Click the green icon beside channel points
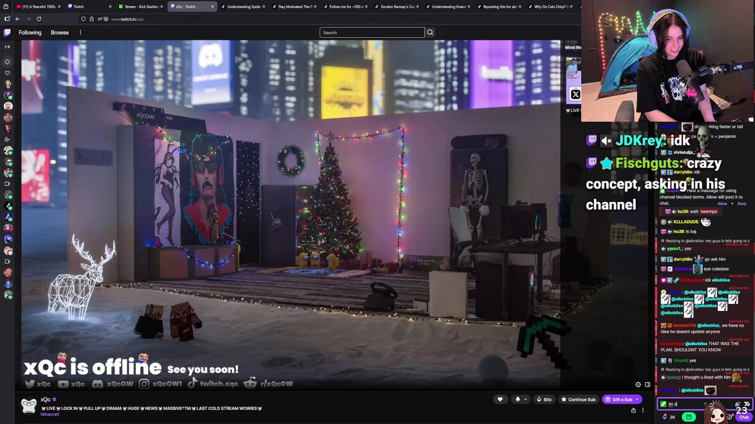This screenshot has width=755, height=424. (688, 417)
